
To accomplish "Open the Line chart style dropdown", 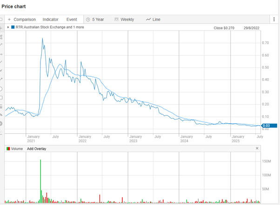I will coord(156,20).
